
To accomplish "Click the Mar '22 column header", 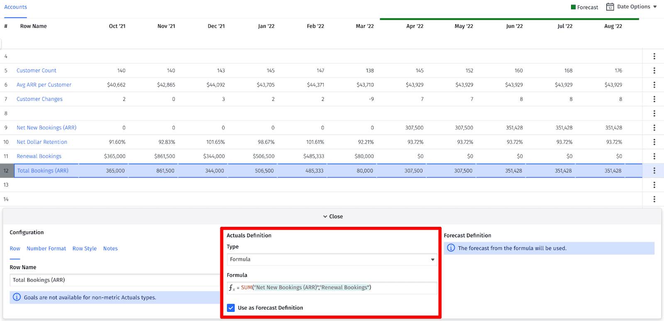I will click(x=365, y=26).
